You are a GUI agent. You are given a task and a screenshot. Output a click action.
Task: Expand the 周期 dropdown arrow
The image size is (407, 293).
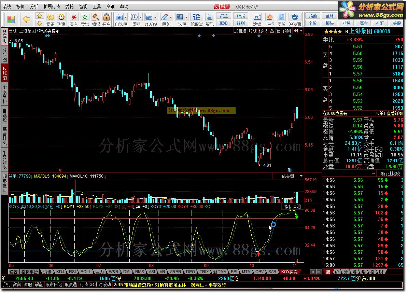coord(141,17)
